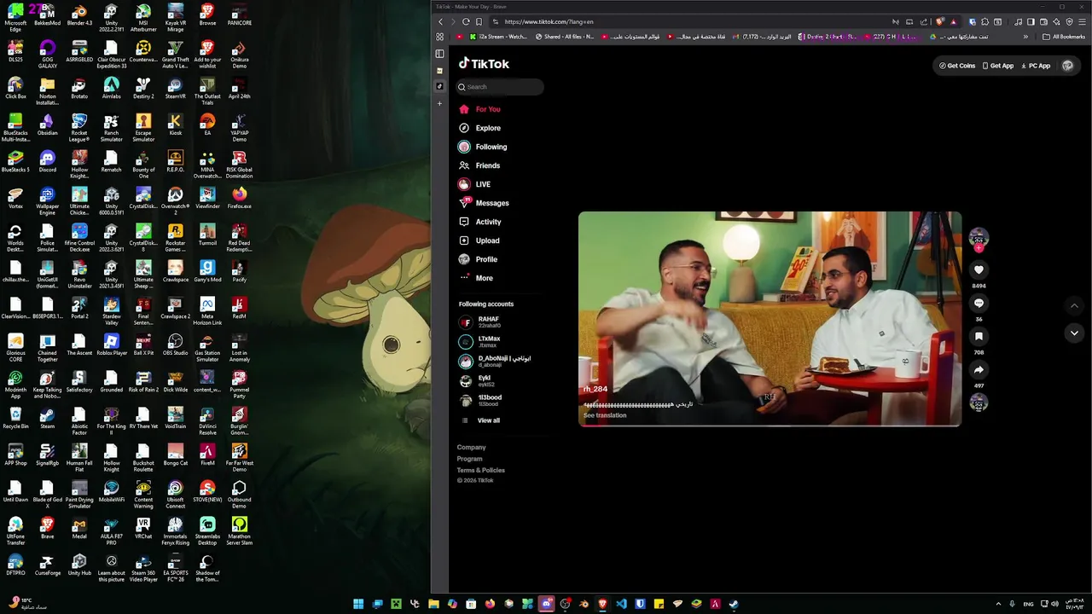Open the Blender 4.3 desktop shortcut
This screenshot has width=1092, height=614.
click(79, 15)
